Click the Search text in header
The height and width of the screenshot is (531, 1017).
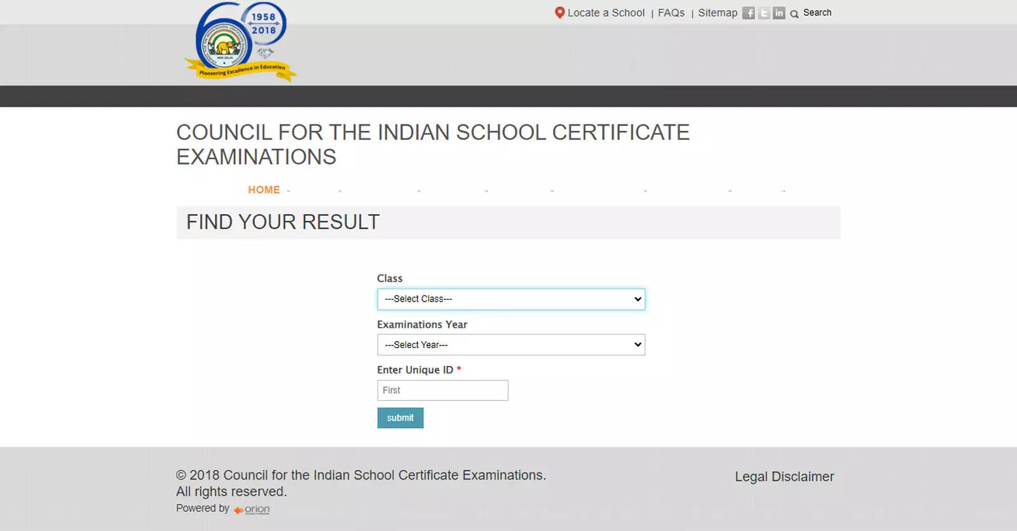(817, 13)
